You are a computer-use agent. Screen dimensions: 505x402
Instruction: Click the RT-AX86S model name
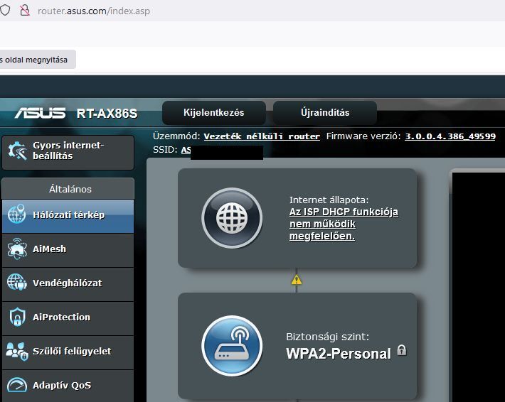(x=107, y=114)
